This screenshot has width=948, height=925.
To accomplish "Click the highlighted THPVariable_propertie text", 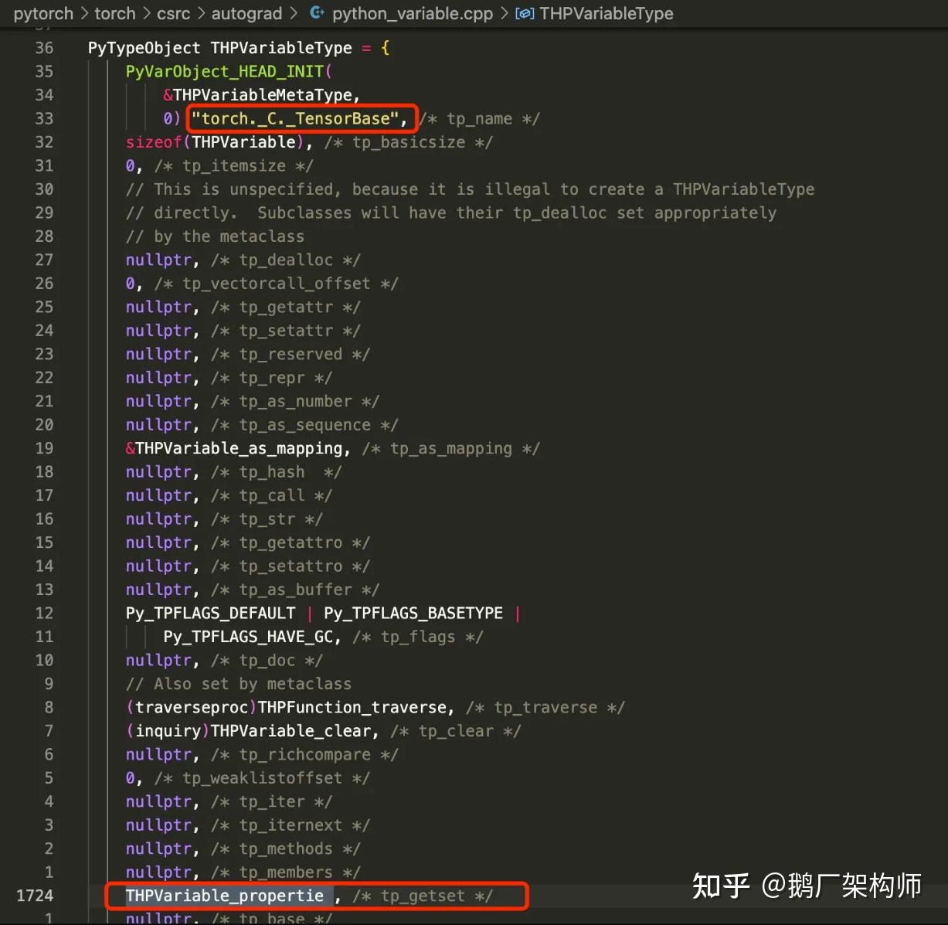I will pyautogui.click(x=224, y=896).
